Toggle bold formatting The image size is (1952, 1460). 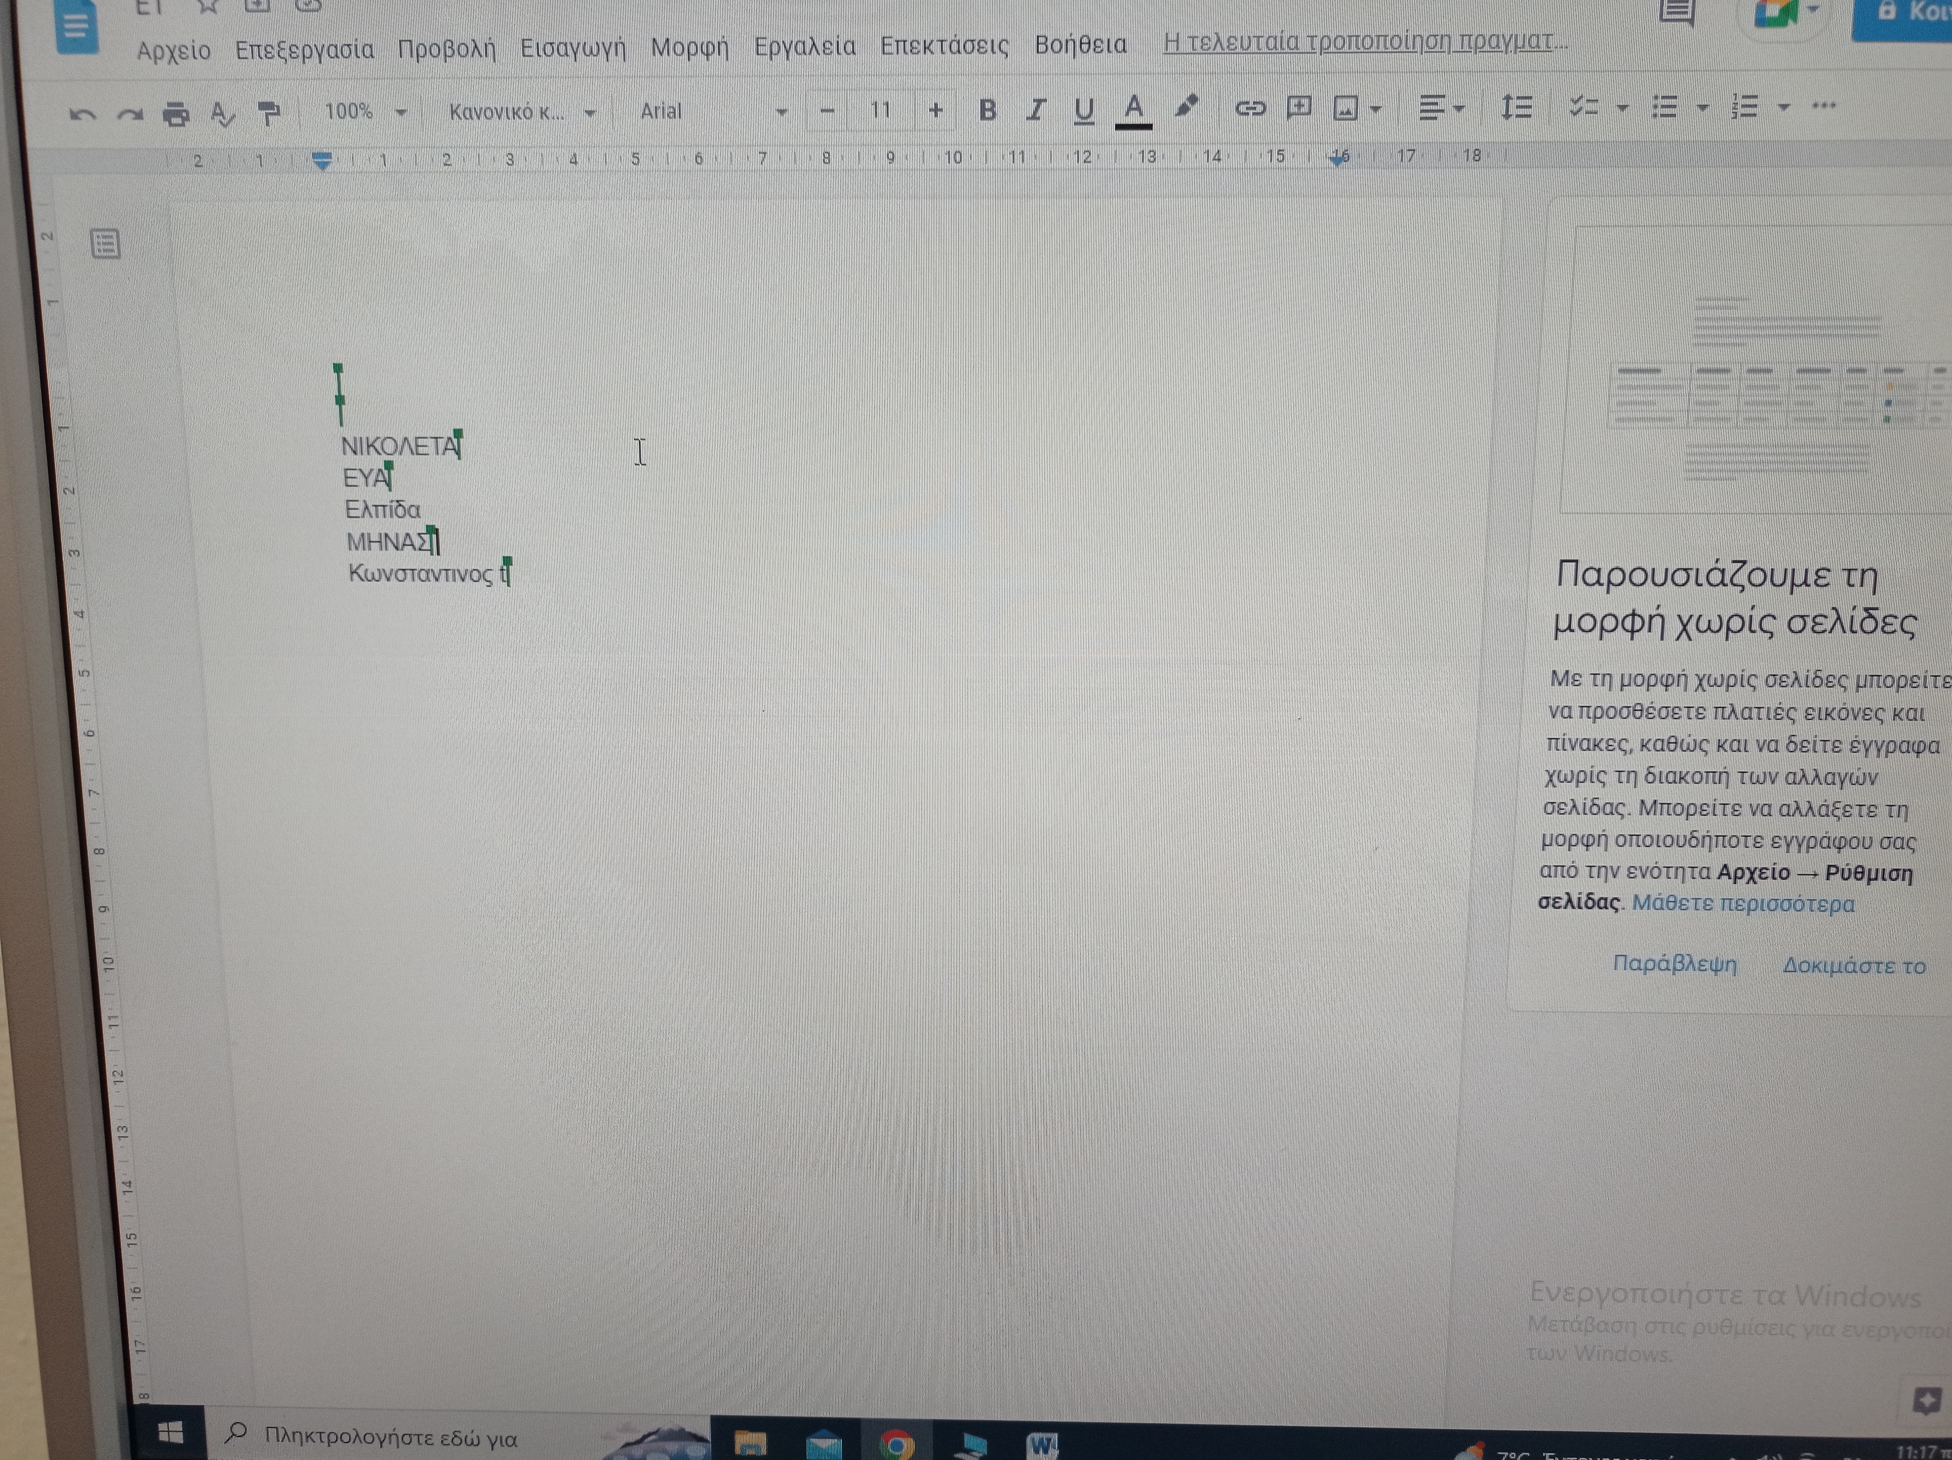pyautogui.click(x=988, y=110)
